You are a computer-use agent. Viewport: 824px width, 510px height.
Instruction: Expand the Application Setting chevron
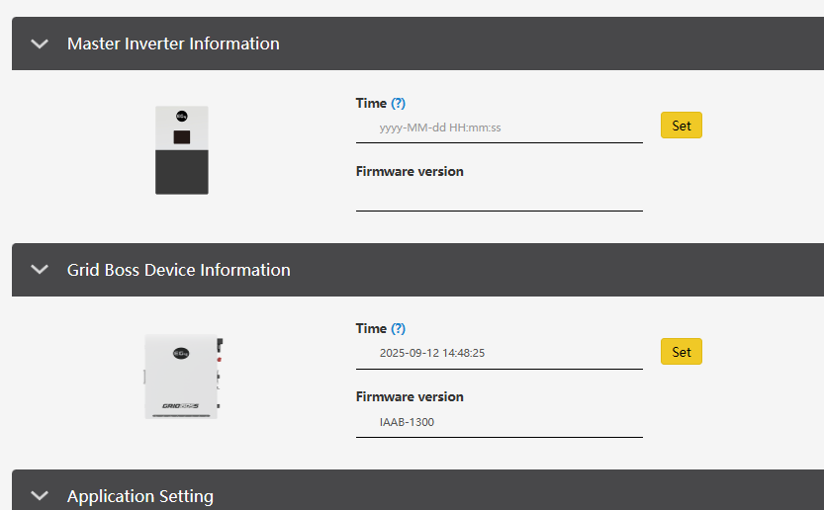tap(40, 495)
